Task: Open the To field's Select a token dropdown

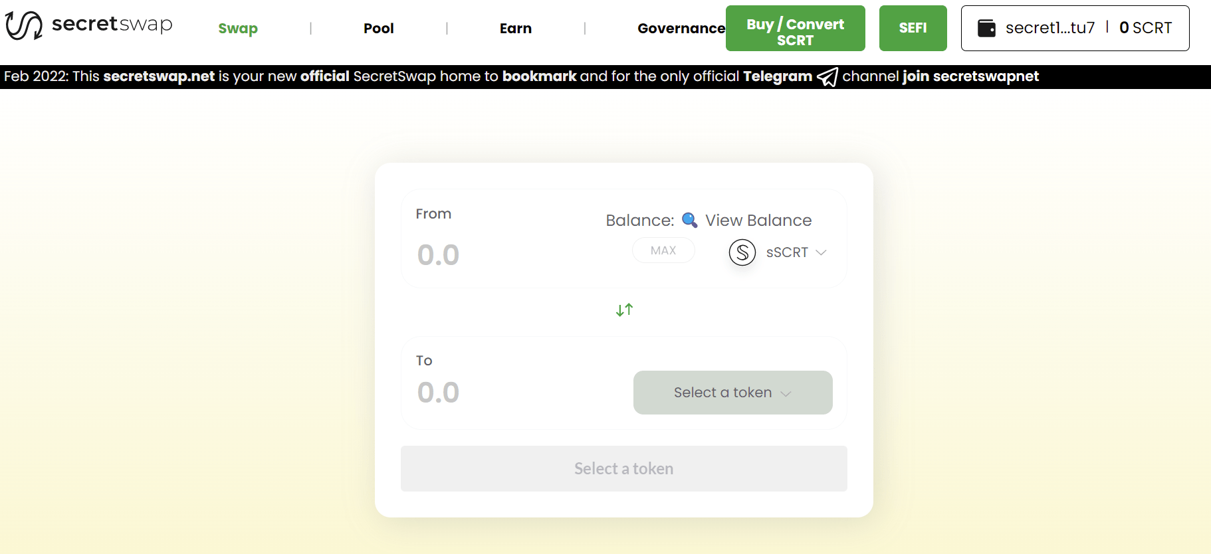Action: tap(732, 393)
